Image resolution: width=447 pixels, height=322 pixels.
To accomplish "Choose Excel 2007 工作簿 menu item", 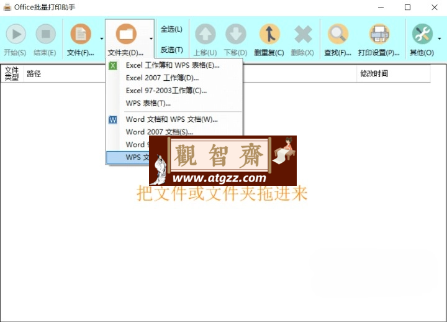I will (174, 78).
